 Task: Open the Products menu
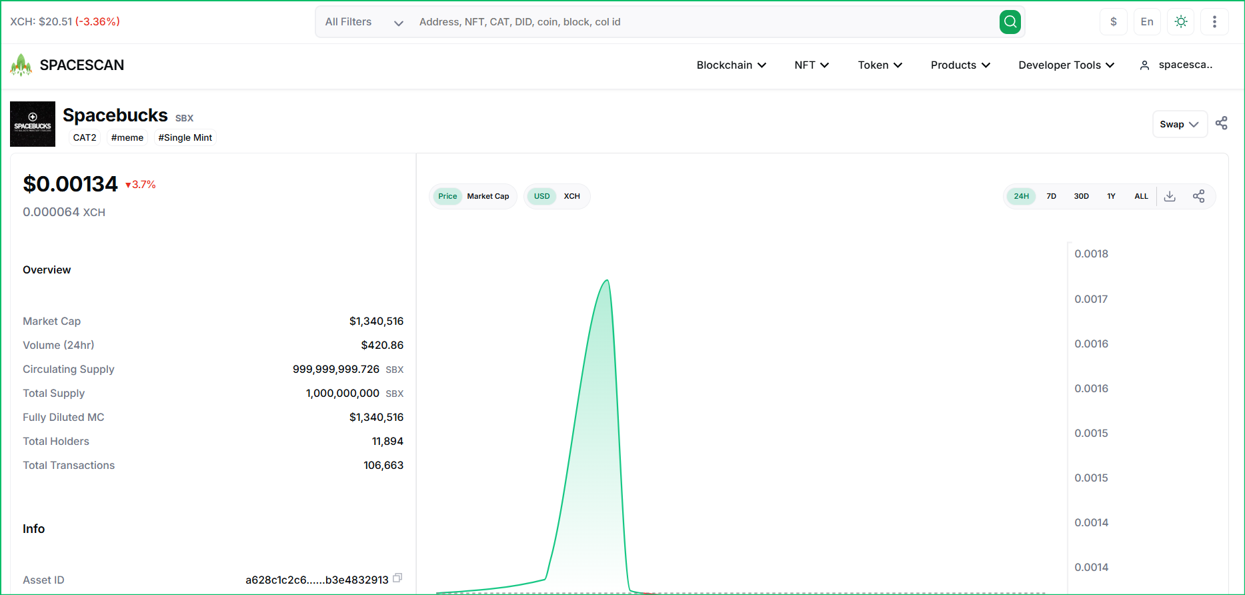click(960, 65)
